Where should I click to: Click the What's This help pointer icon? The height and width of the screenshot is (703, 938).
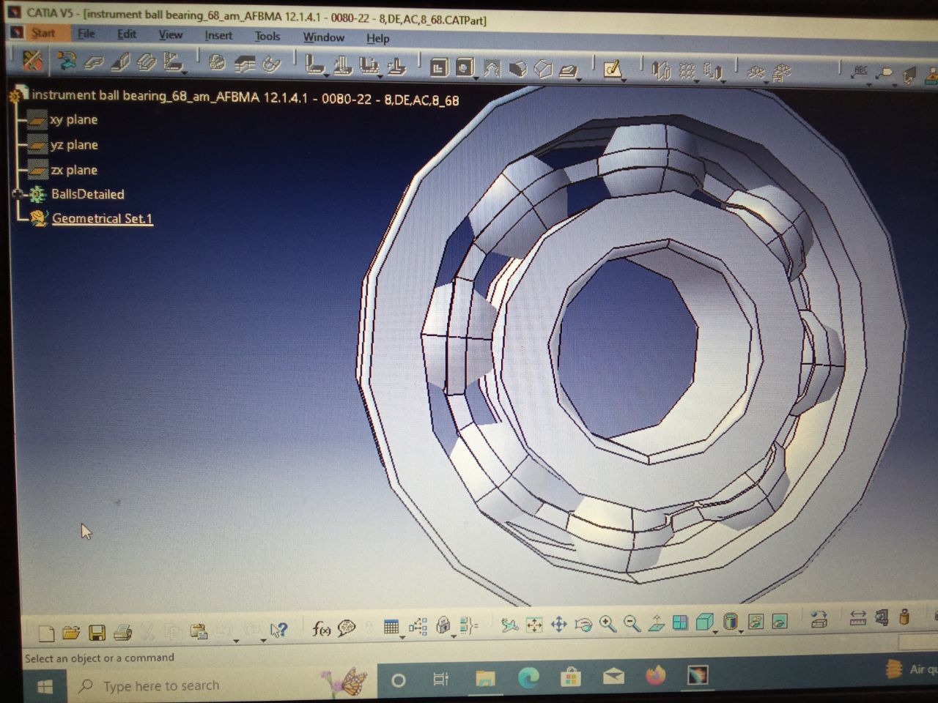(278, 630)
